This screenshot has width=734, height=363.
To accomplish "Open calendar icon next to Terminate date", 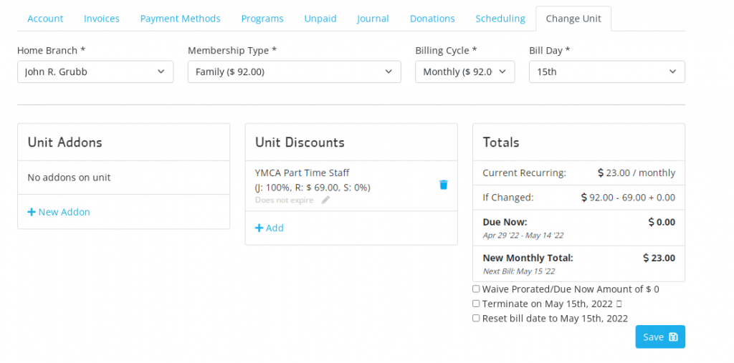I will pyautogui.click(x=619, y=304).
